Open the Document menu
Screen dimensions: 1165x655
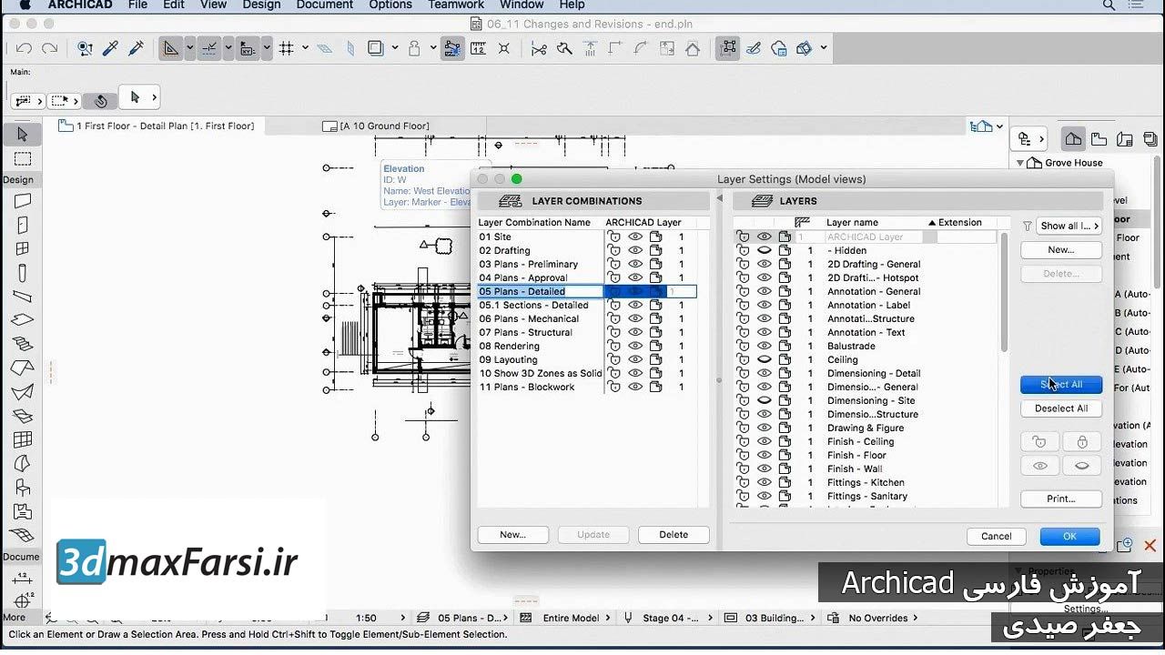coord(325,5)
